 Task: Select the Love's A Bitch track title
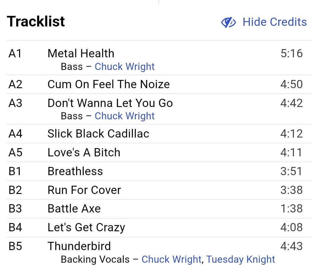point(84,153)
